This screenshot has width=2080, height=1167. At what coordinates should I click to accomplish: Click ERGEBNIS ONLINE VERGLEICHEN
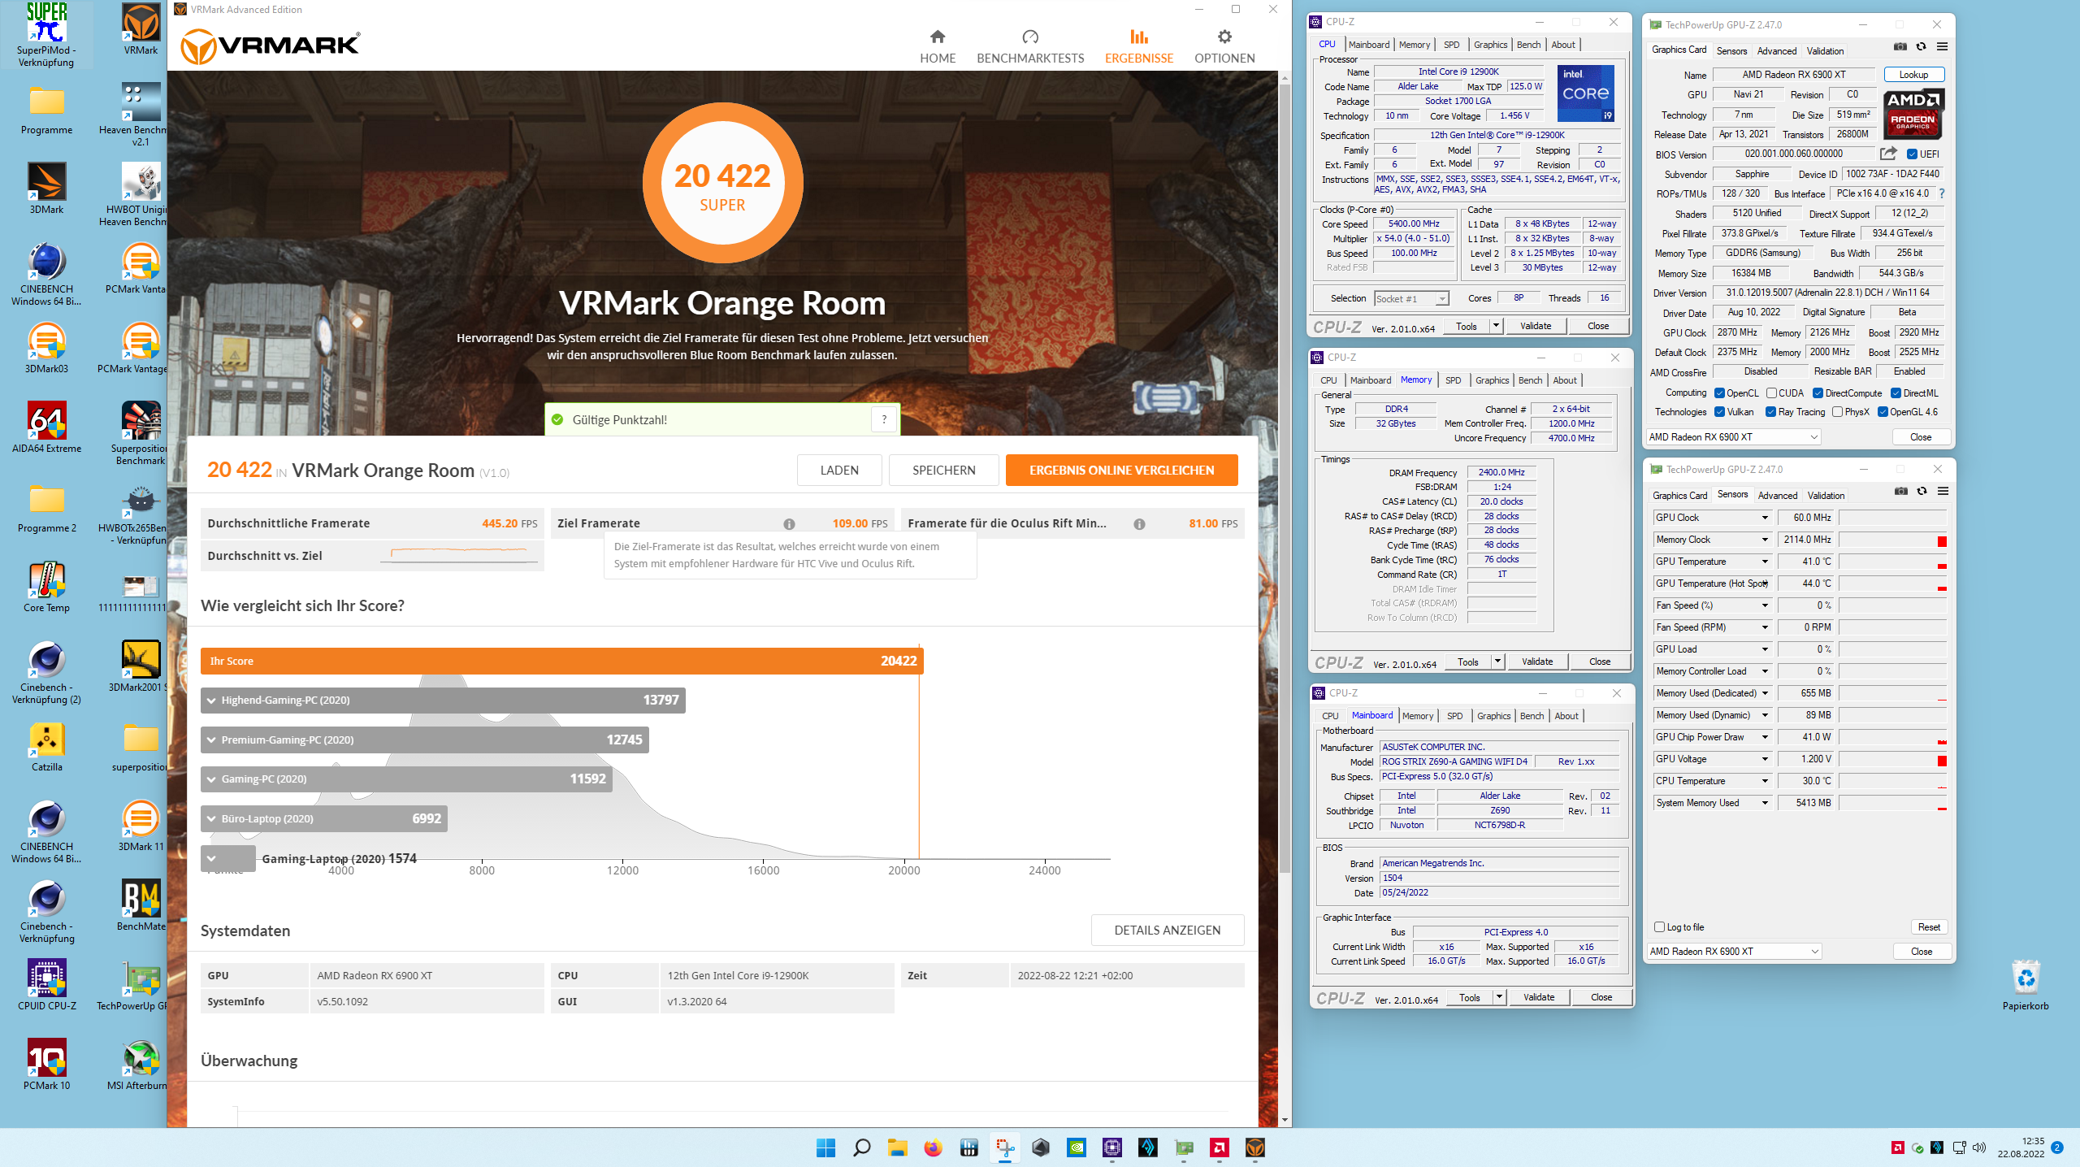click(1122, 471)
